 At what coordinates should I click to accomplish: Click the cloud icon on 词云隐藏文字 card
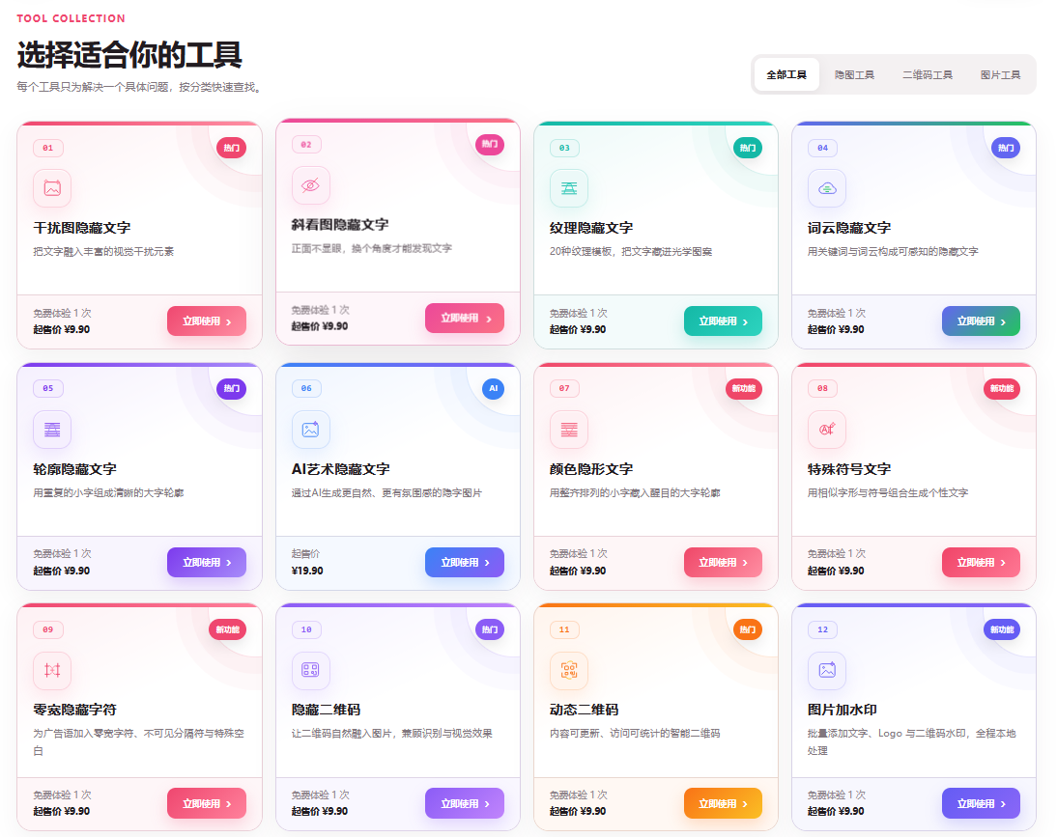point(826,188)
